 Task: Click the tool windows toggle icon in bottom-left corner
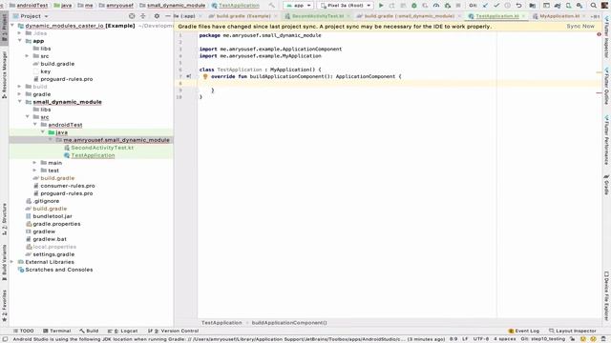[x=4, y=339]
